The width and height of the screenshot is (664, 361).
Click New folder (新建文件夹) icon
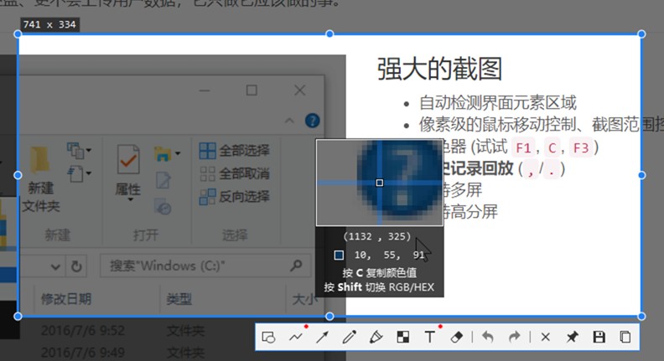click(40, 179)
